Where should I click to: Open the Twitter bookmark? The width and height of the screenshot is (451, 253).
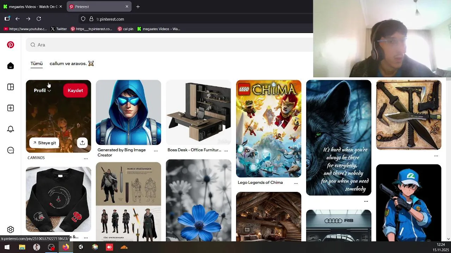tap(59, 29)
